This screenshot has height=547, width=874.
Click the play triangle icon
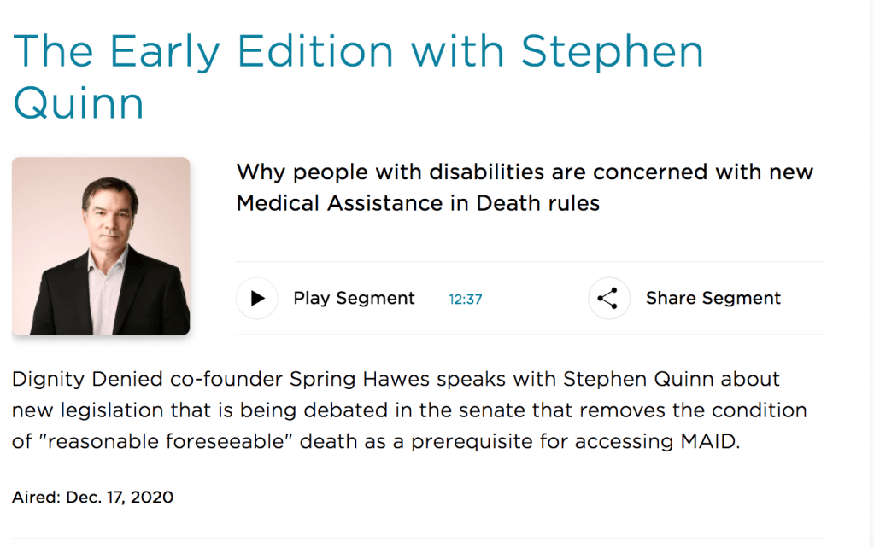(257, 299)
